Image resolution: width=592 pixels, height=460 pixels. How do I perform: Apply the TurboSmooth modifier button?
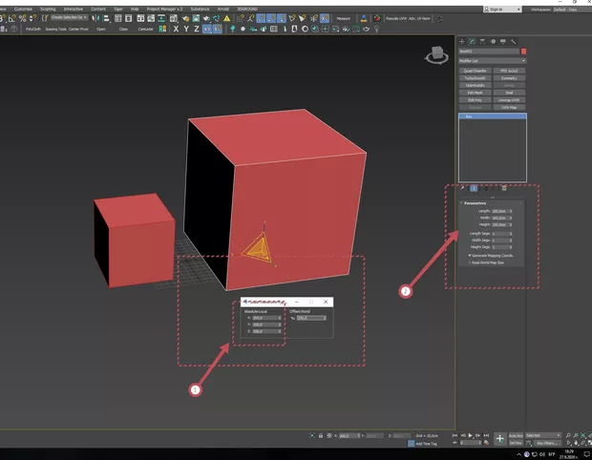(x=476, y=77)
